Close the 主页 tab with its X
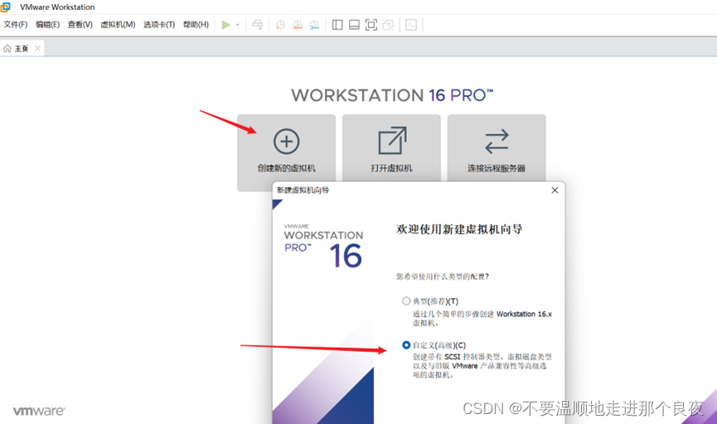 [x=37, y=48]
